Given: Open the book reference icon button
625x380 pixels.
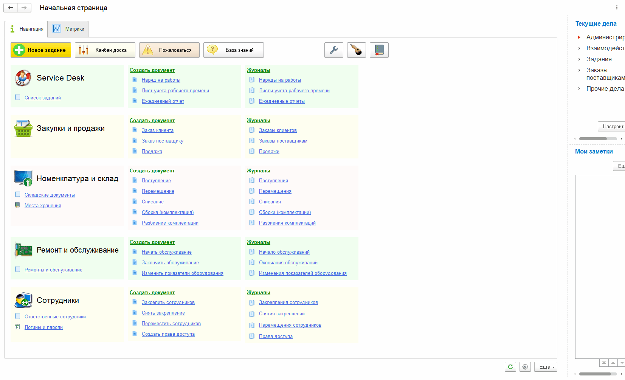Looking at the screenshot, I should tap(379, 50).
